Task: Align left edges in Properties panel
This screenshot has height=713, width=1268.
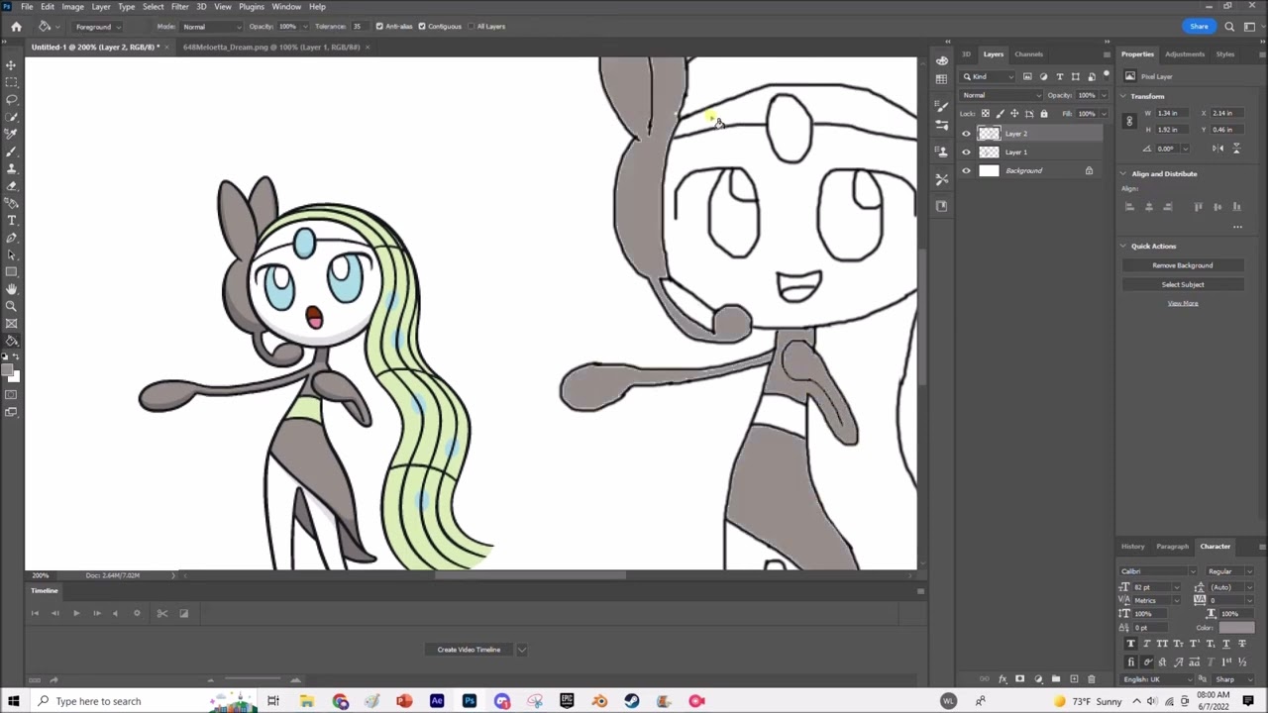Action: tap(1129, 207)
